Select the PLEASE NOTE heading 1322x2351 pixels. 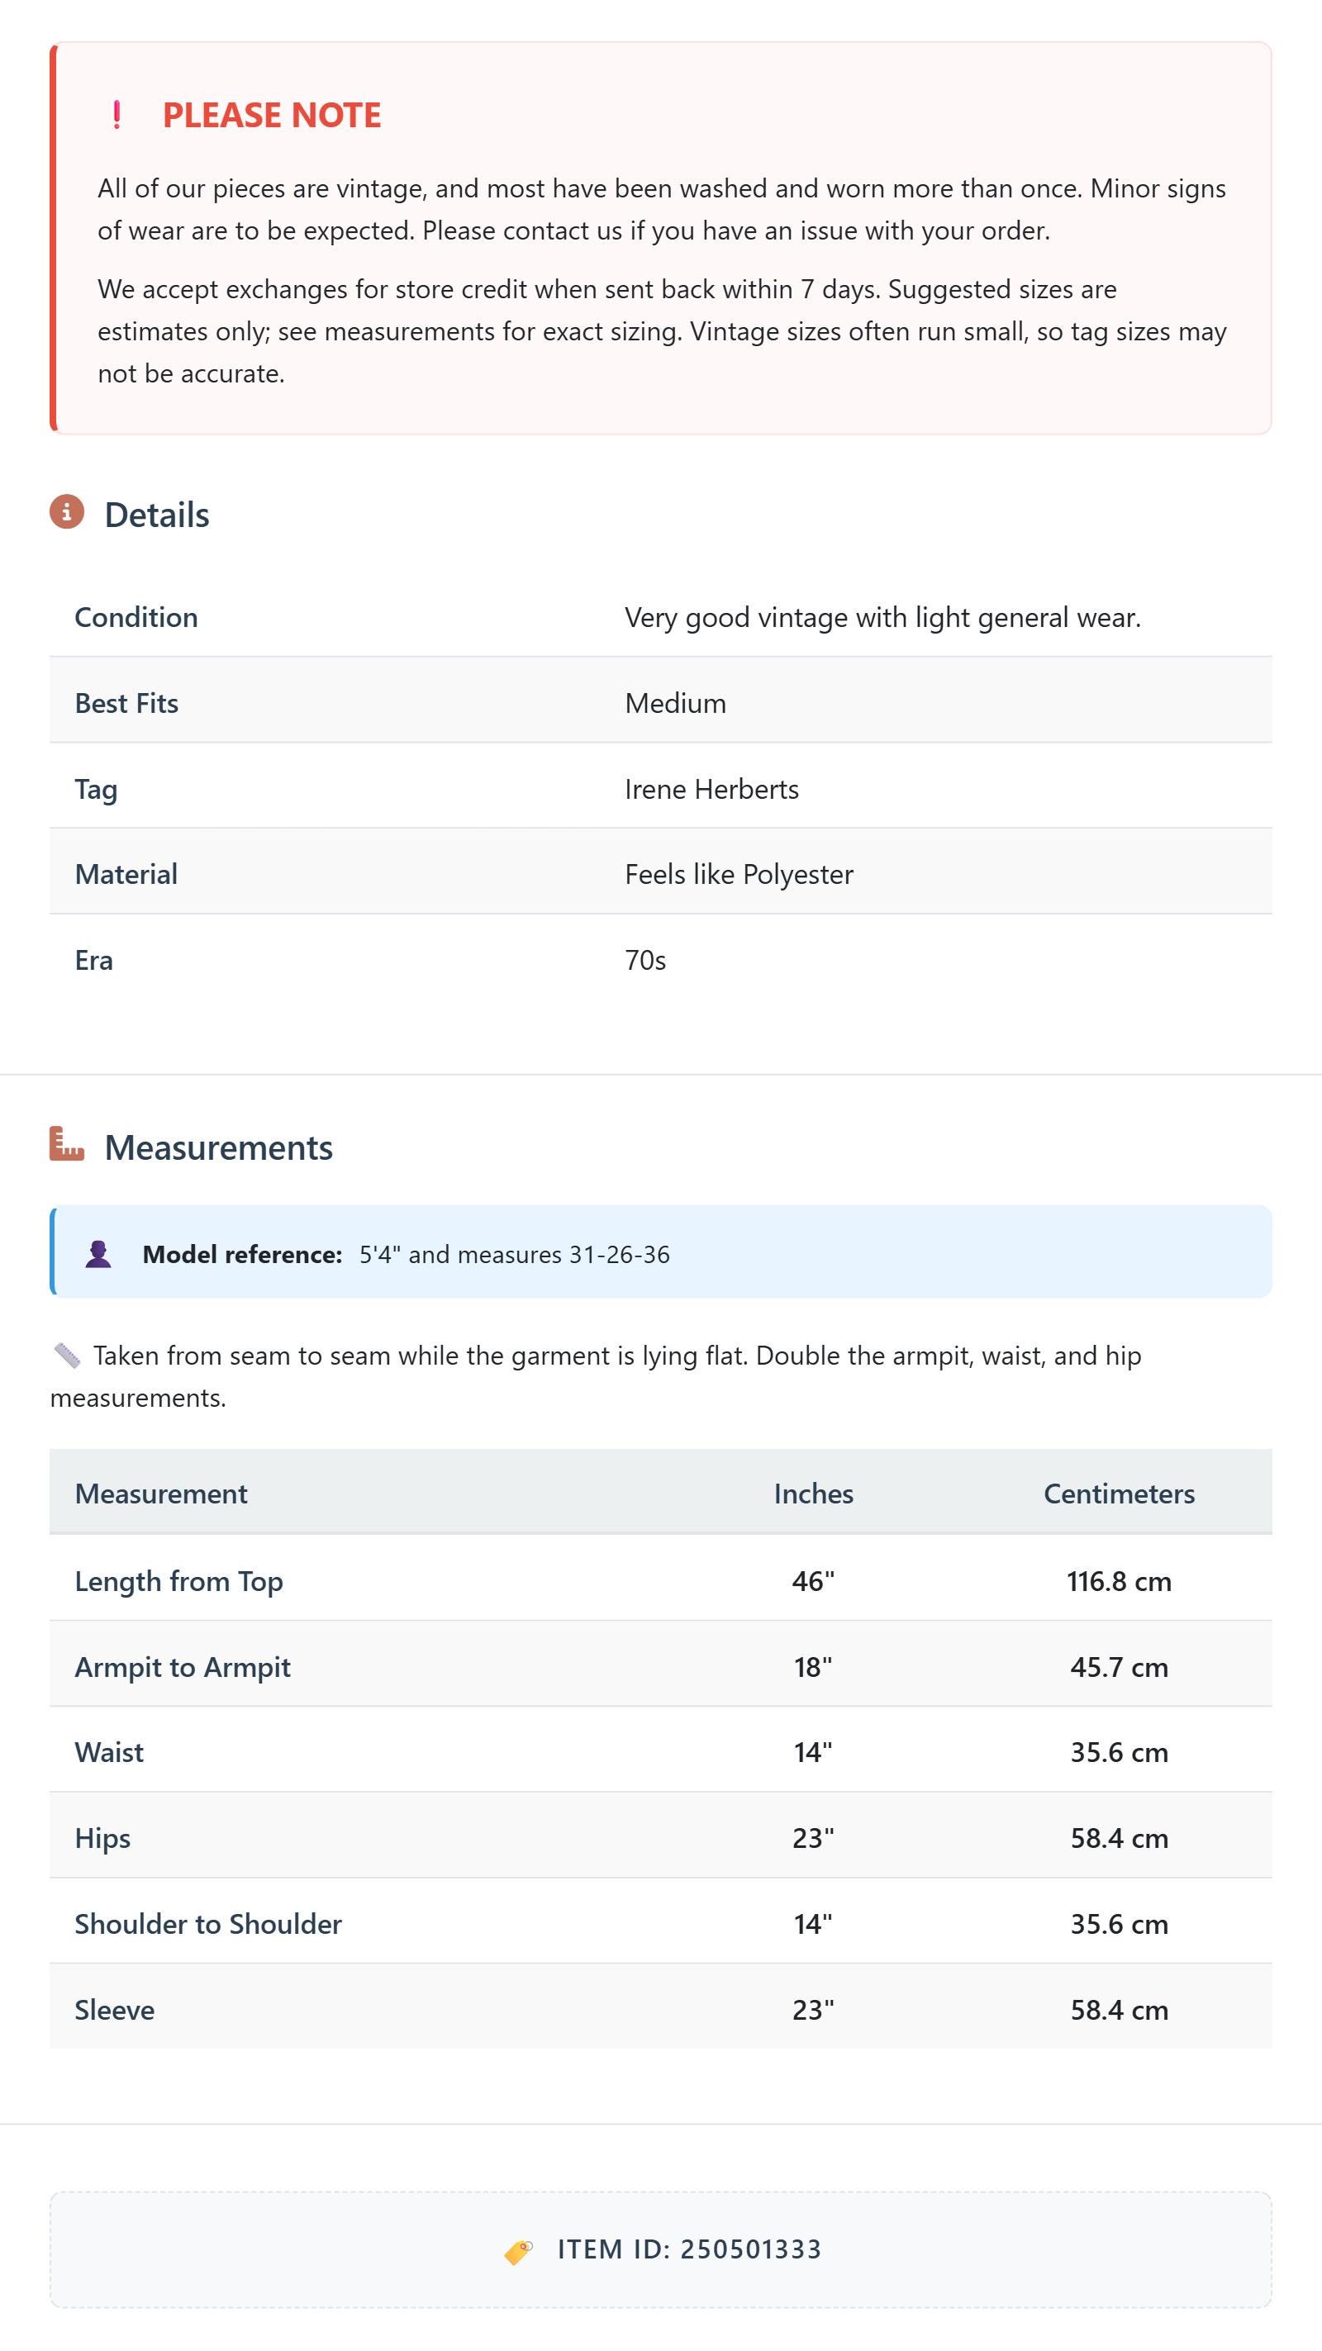click(x=272, y=115)
